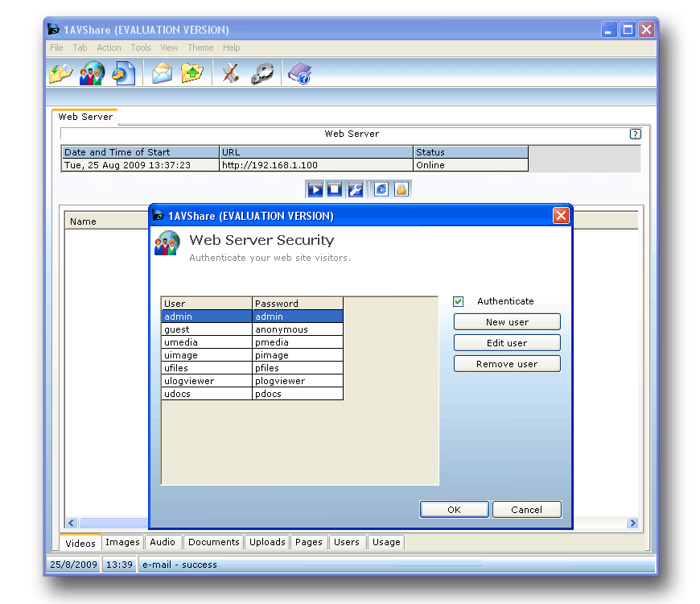
Task: Switch to the Images tab
Action: point(123,542)
